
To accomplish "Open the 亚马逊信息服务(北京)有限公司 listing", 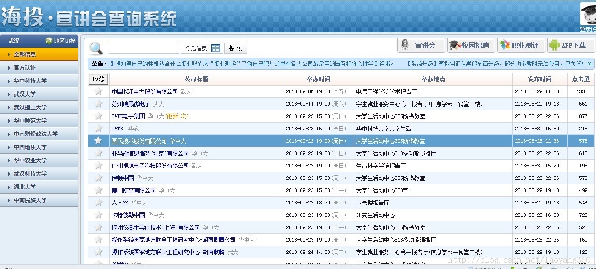I will click(x=150, y=153).
